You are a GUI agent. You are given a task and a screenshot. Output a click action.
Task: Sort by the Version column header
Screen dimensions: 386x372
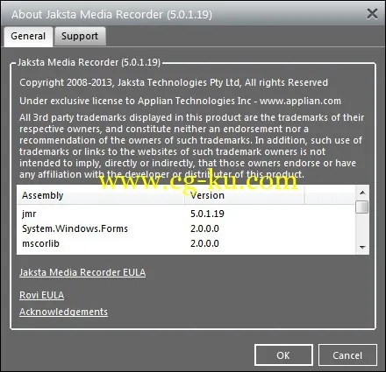(245, 195)
